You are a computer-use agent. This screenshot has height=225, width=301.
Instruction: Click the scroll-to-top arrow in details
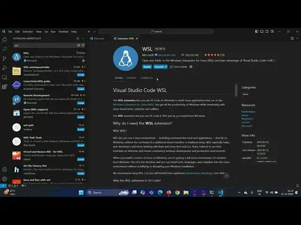pos(227,176)
